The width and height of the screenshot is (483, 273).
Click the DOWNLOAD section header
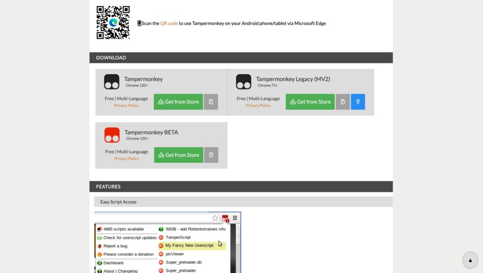[111, 58]
